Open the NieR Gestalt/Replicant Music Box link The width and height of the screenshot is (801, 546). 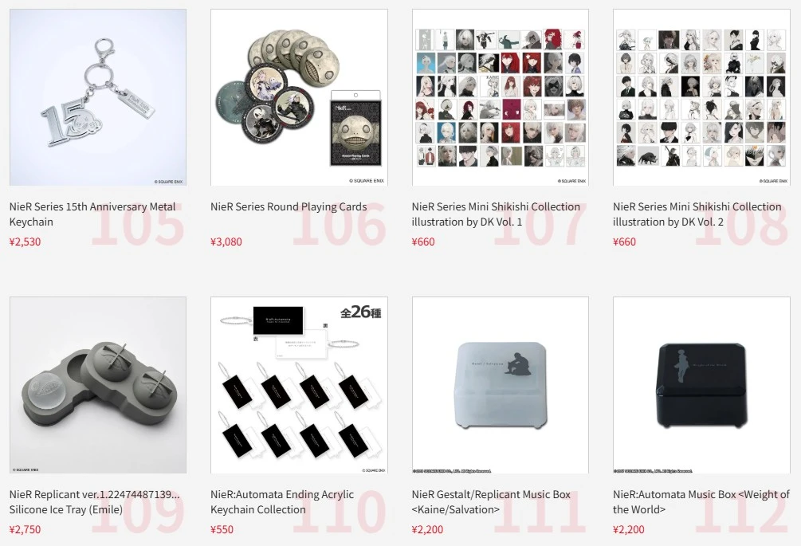[491, 502]
